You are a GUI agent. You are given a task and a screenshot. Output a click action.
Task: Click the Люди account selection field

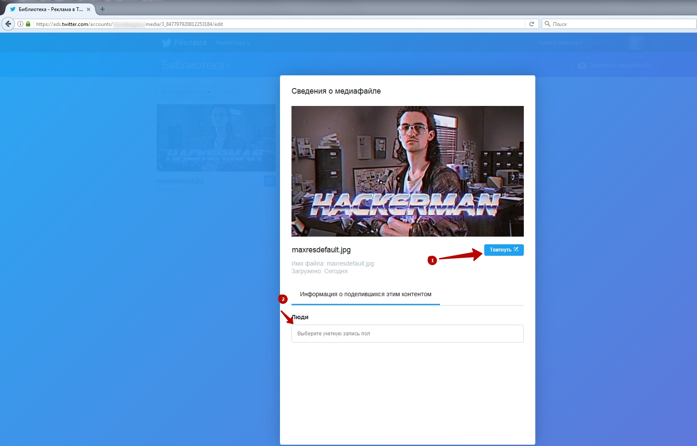pyautogui.click(x=407, y=334)
